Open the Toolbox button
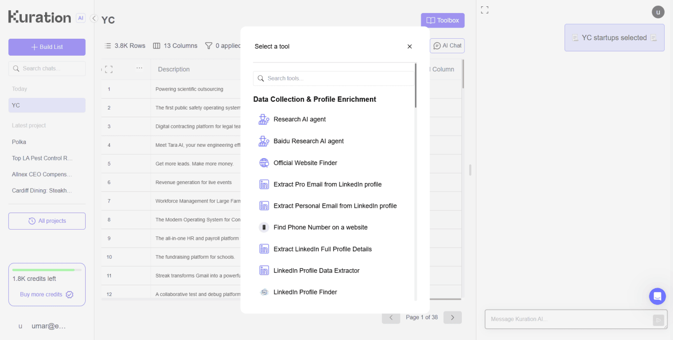 tap(443, 20)
